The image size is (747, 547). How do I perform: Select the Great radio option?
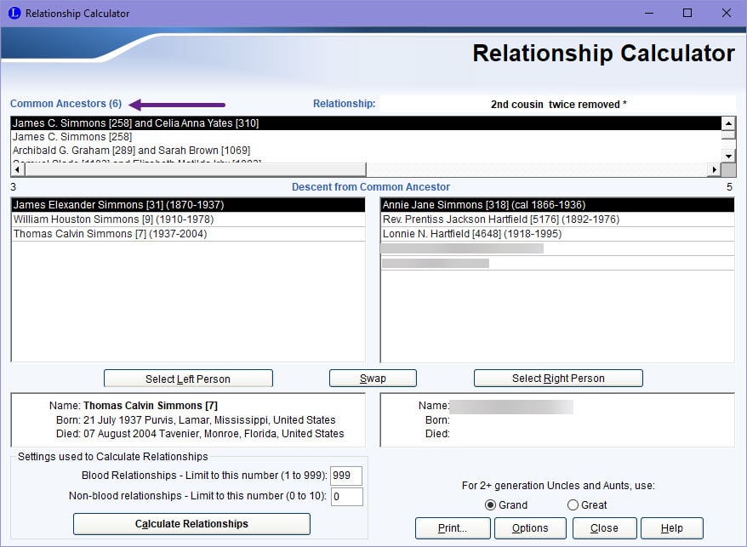573,504
